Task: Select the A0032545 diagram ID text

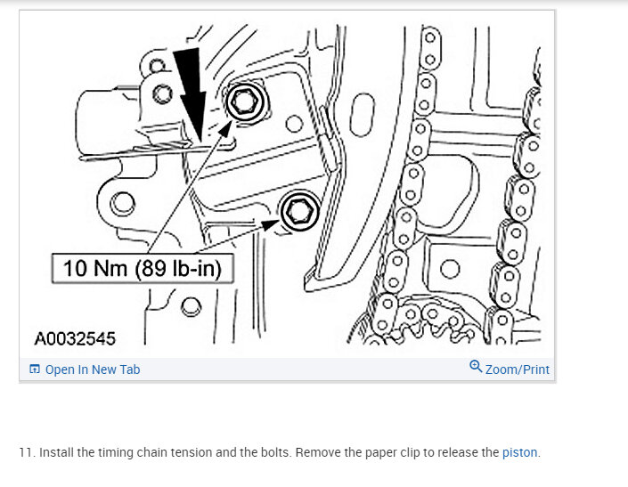Action: (75, 339)
